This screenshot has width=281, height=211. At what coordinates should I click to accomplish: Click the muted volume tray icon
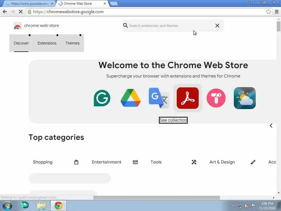(x=247, y=206)
